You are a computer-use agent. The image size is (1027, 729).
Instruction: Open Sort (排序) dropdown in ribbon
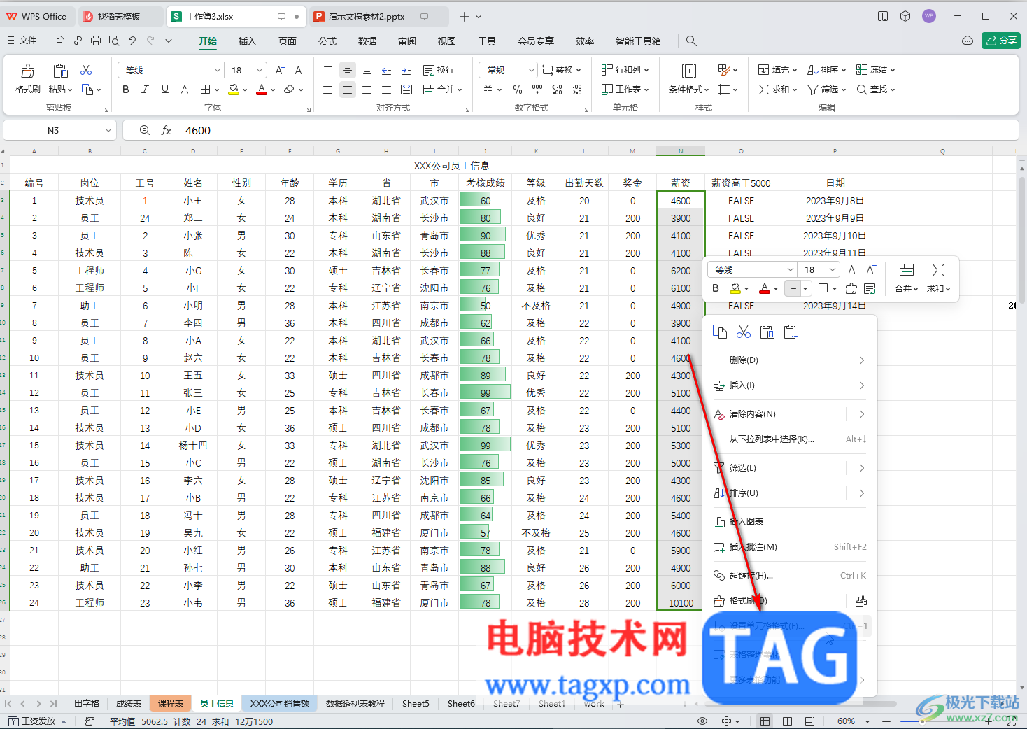pos(826,70)
